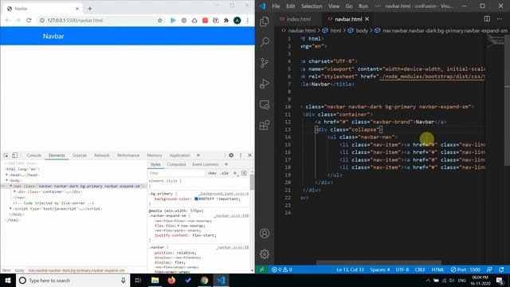This screenshot has height=287, width=510.
Task: Collapse the nav element in DOM tree
Action: click(x=10, y=186)
